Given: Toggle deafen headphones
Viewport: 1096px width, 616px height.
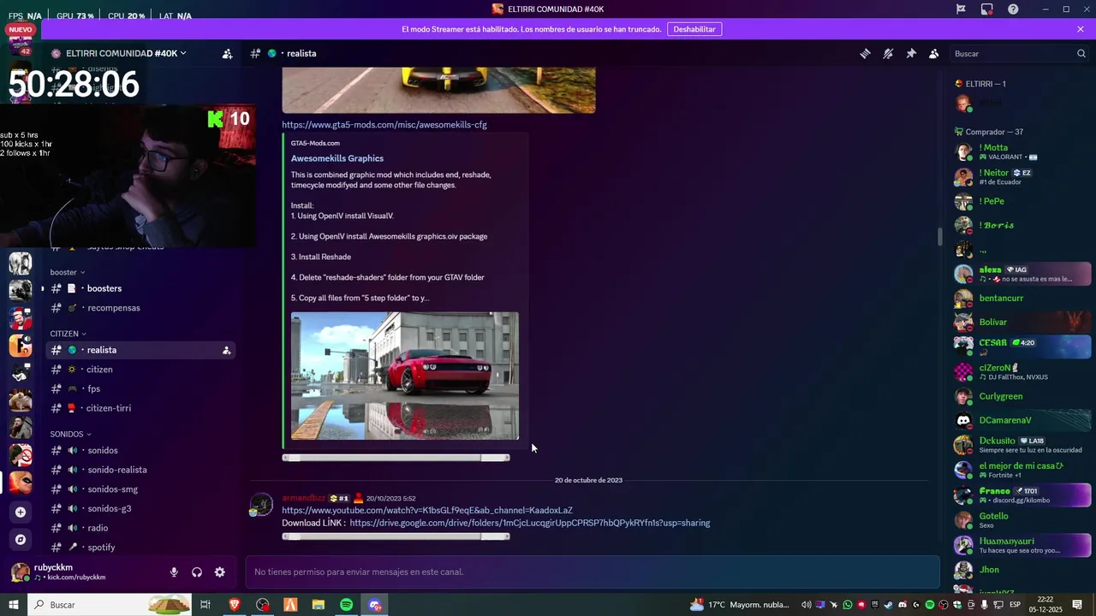Looking at the screenshot, I should 197,572.
